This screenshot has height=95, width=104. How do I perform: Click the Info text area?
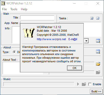pos(16,35)
